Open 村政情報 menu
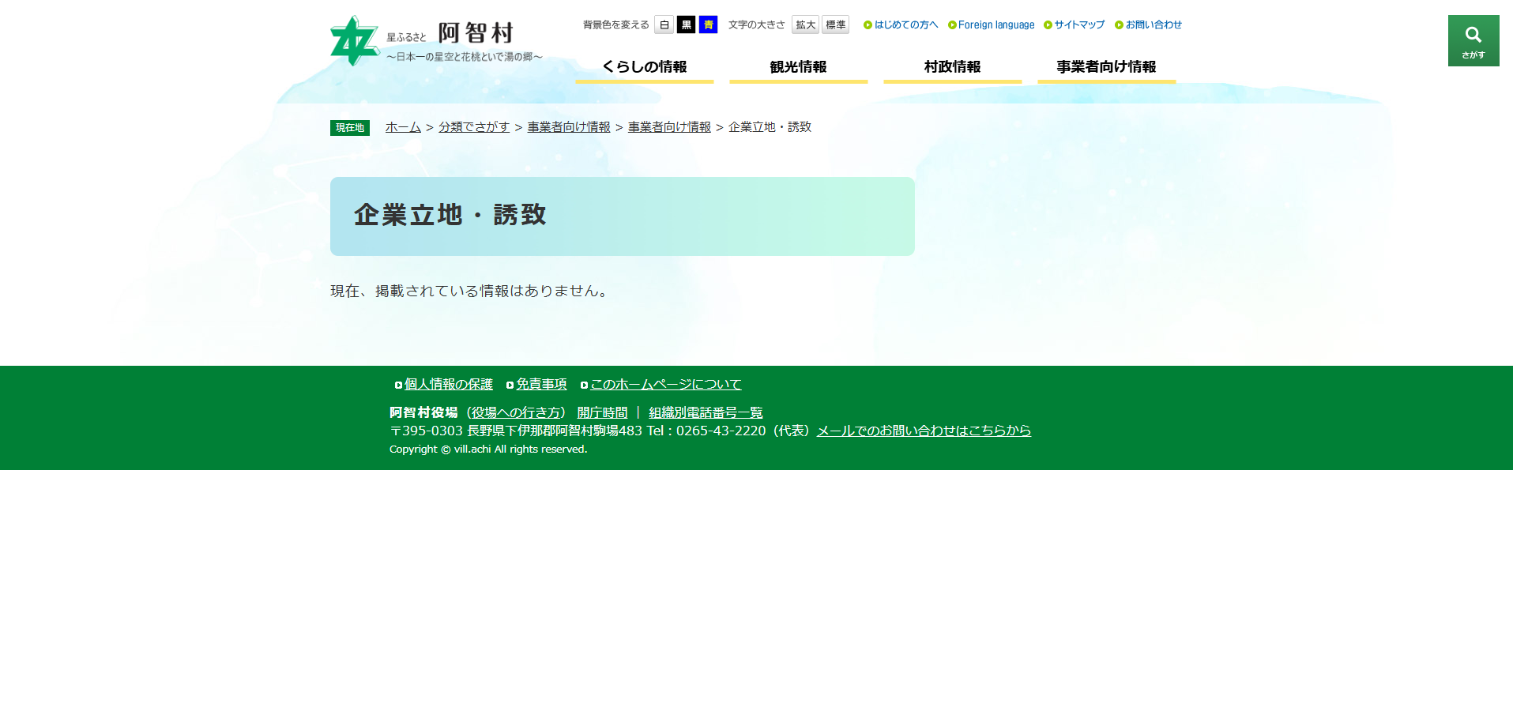This screenshot has width=1513, height=711. [x=953, y=67]
